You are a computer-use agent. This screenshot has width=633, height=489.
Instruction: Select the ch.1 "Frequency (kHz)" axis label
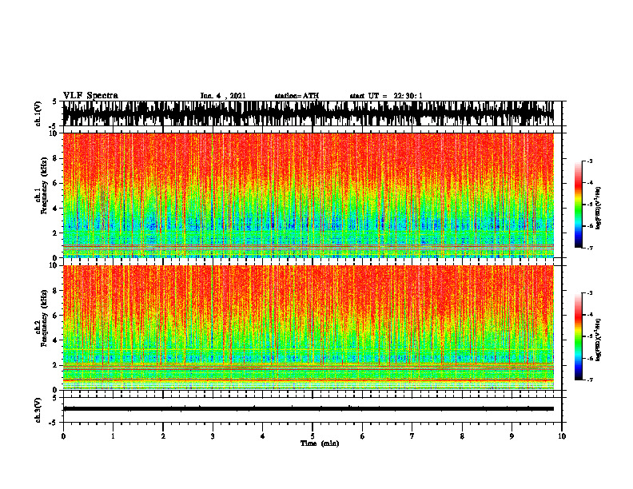coord(45,185)
